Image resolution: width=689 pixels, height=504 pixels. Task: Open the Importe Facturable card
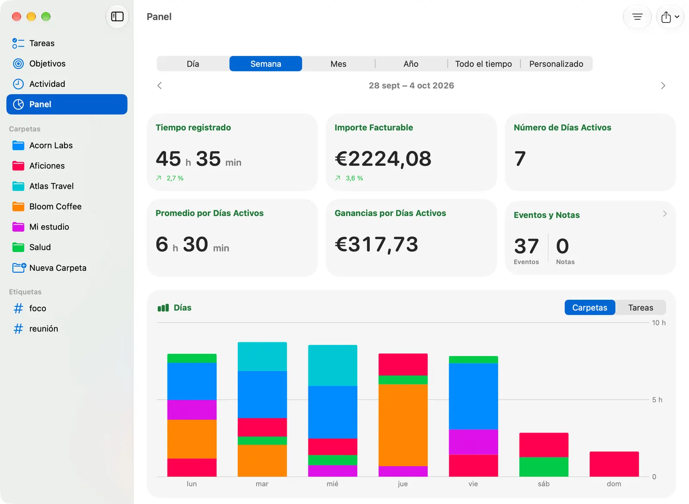pyautogui.click(x=411, y=152)
